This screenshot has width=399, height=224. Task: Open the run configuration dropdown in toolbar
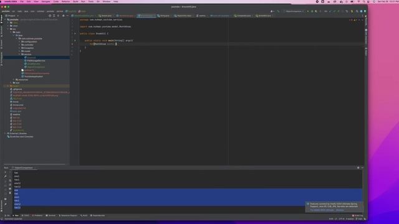click(294, 11)
